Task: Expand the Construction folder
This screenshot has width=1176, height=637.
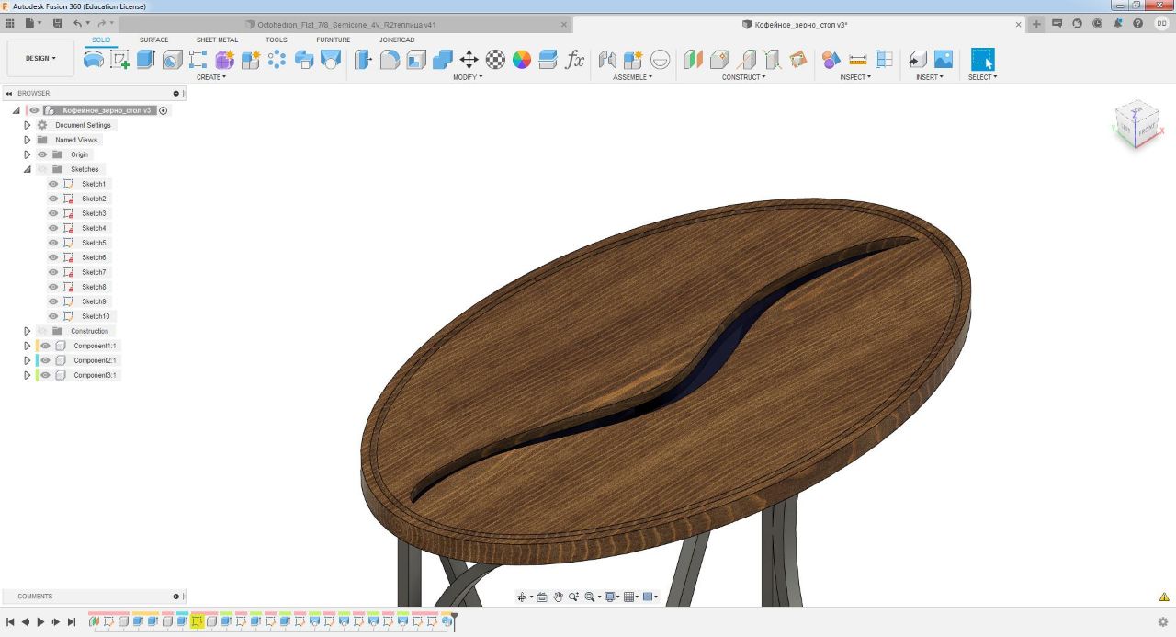Action: pyautogui.click(x=27, y=331)
